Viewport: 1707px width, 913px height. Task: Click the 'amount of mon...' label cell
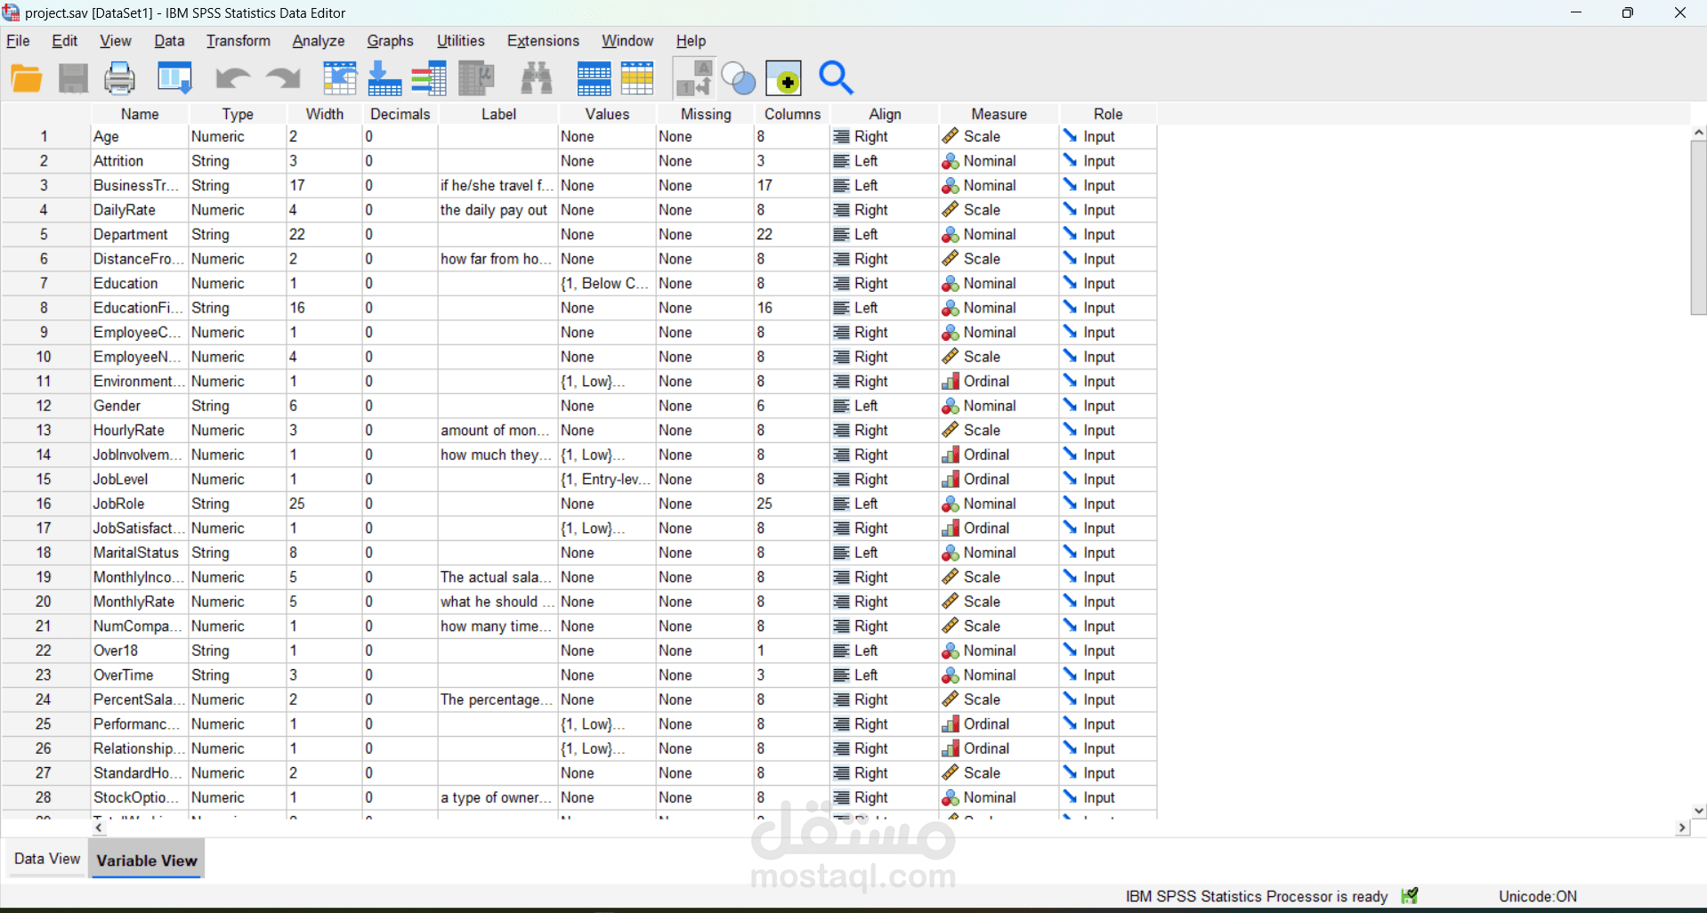tap(498, 430)
